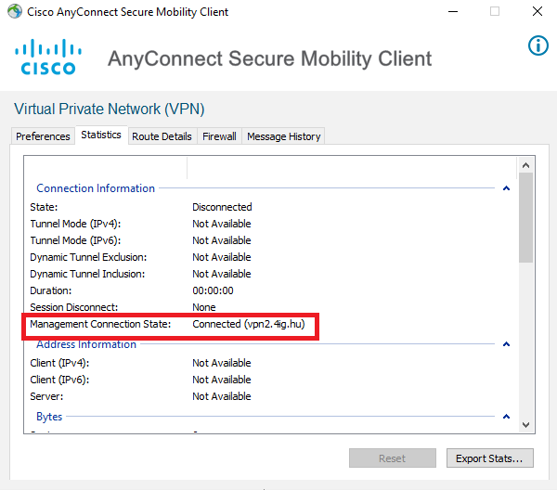The image size is (557, 490).
Task: Click the Cisco logo
Action: click(48, 57)
